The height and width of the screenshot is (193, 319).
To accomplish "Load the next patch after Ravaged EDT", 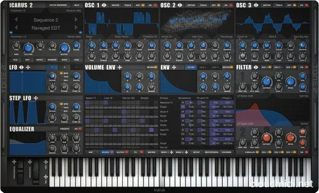I will point(76,28).
